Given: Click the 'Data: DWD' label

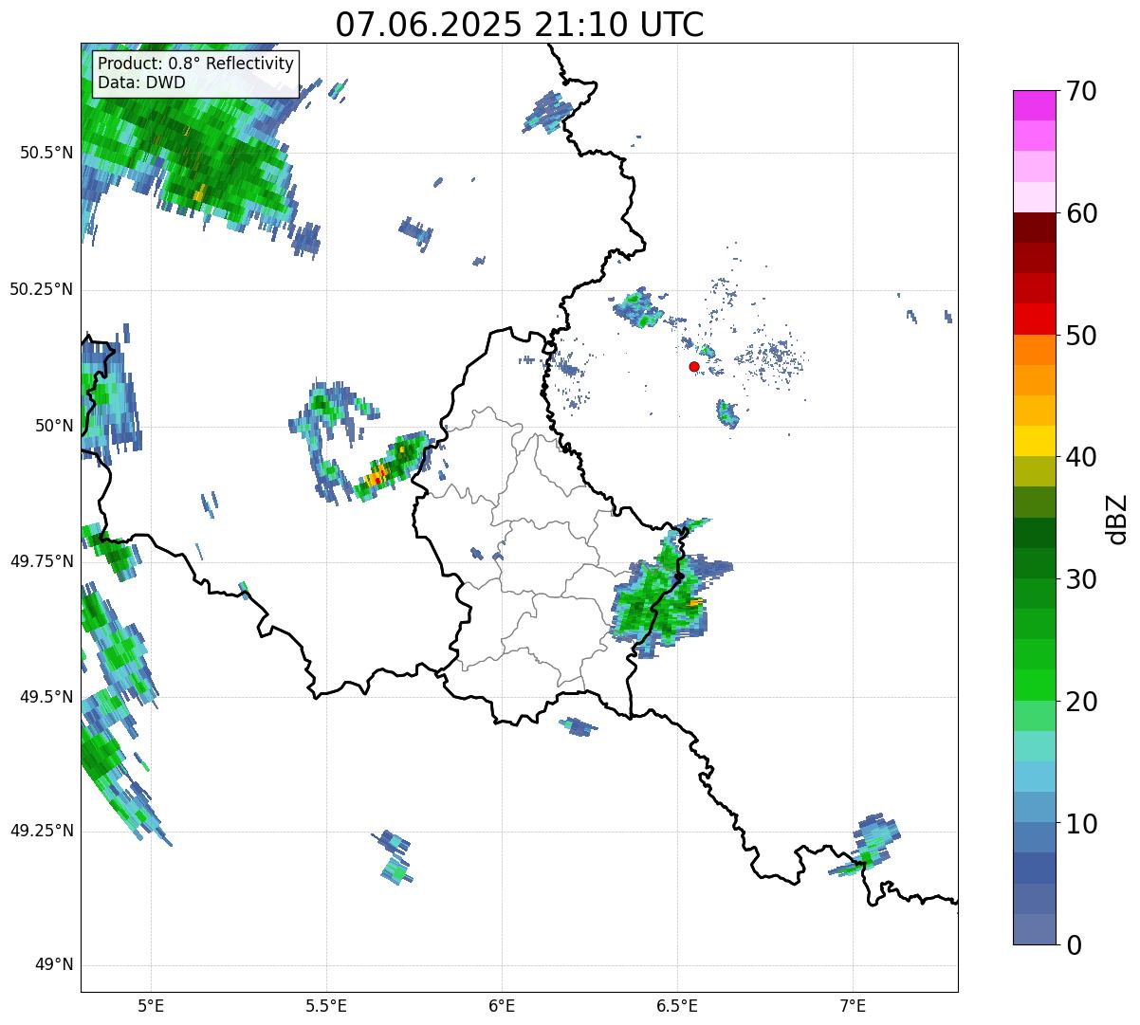Looking at the screenshot, I should [142, 82].
